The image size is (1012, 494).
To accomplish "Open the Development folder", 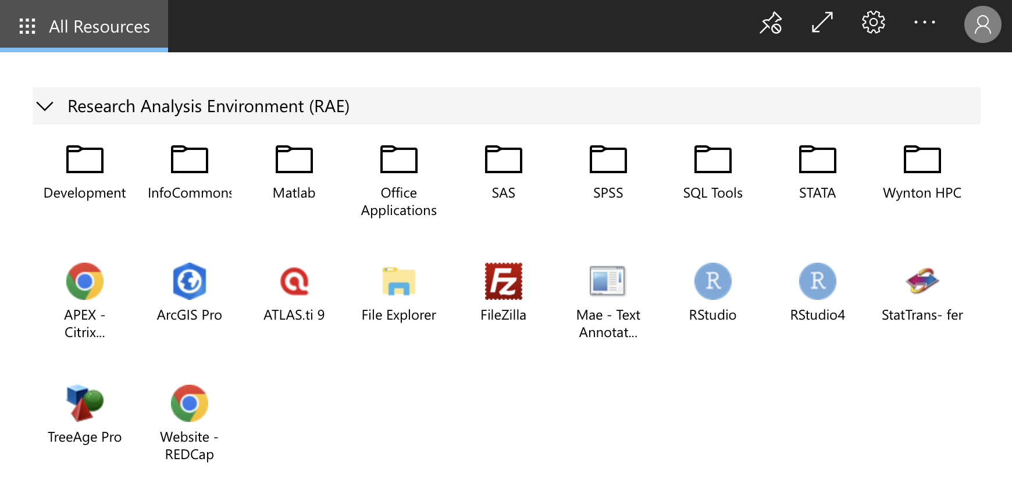I will 85,171.
